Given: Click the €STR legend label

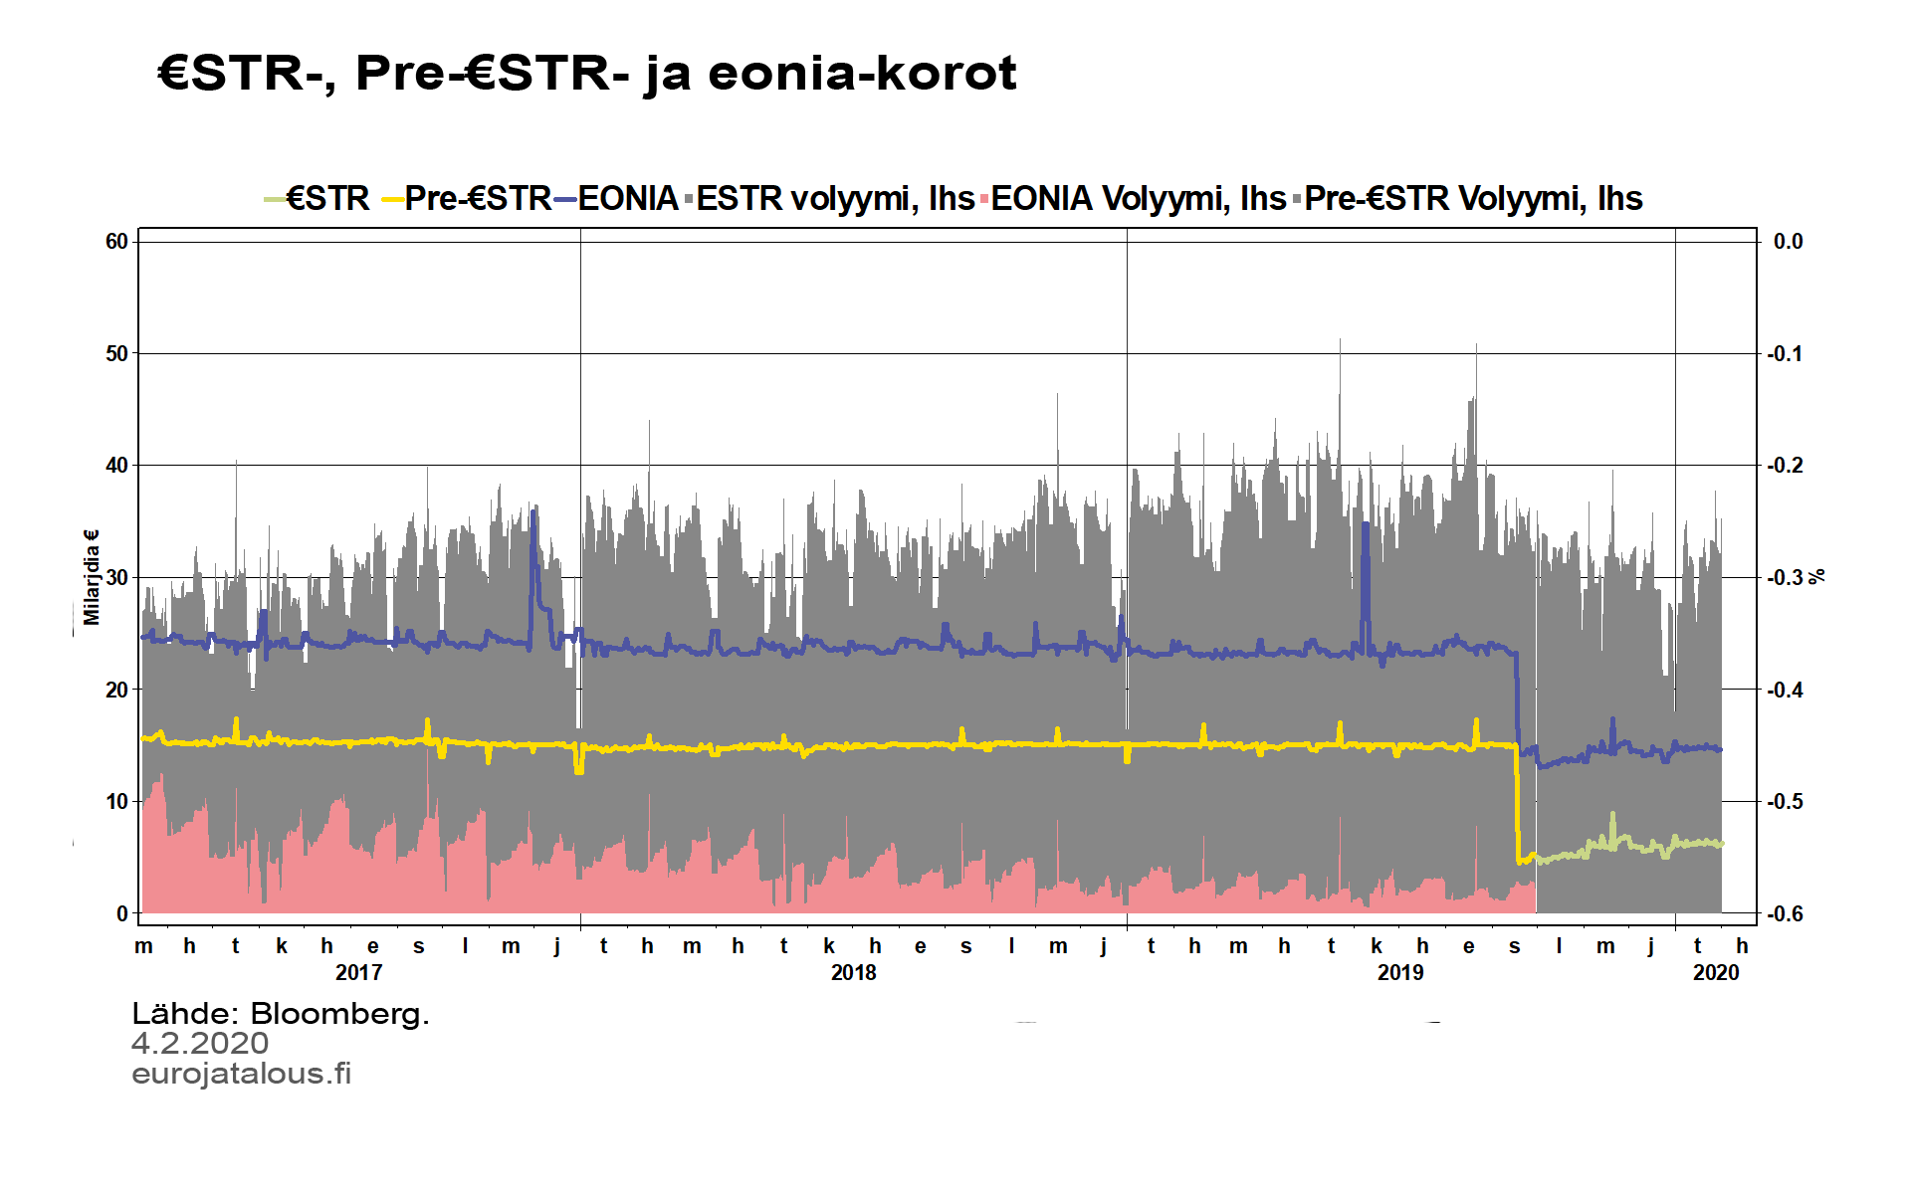Looking at the screenshot, I should tap(328, 198).
